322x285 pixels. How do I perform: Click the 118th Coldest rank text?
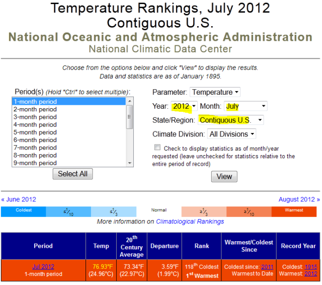(202, 267)
